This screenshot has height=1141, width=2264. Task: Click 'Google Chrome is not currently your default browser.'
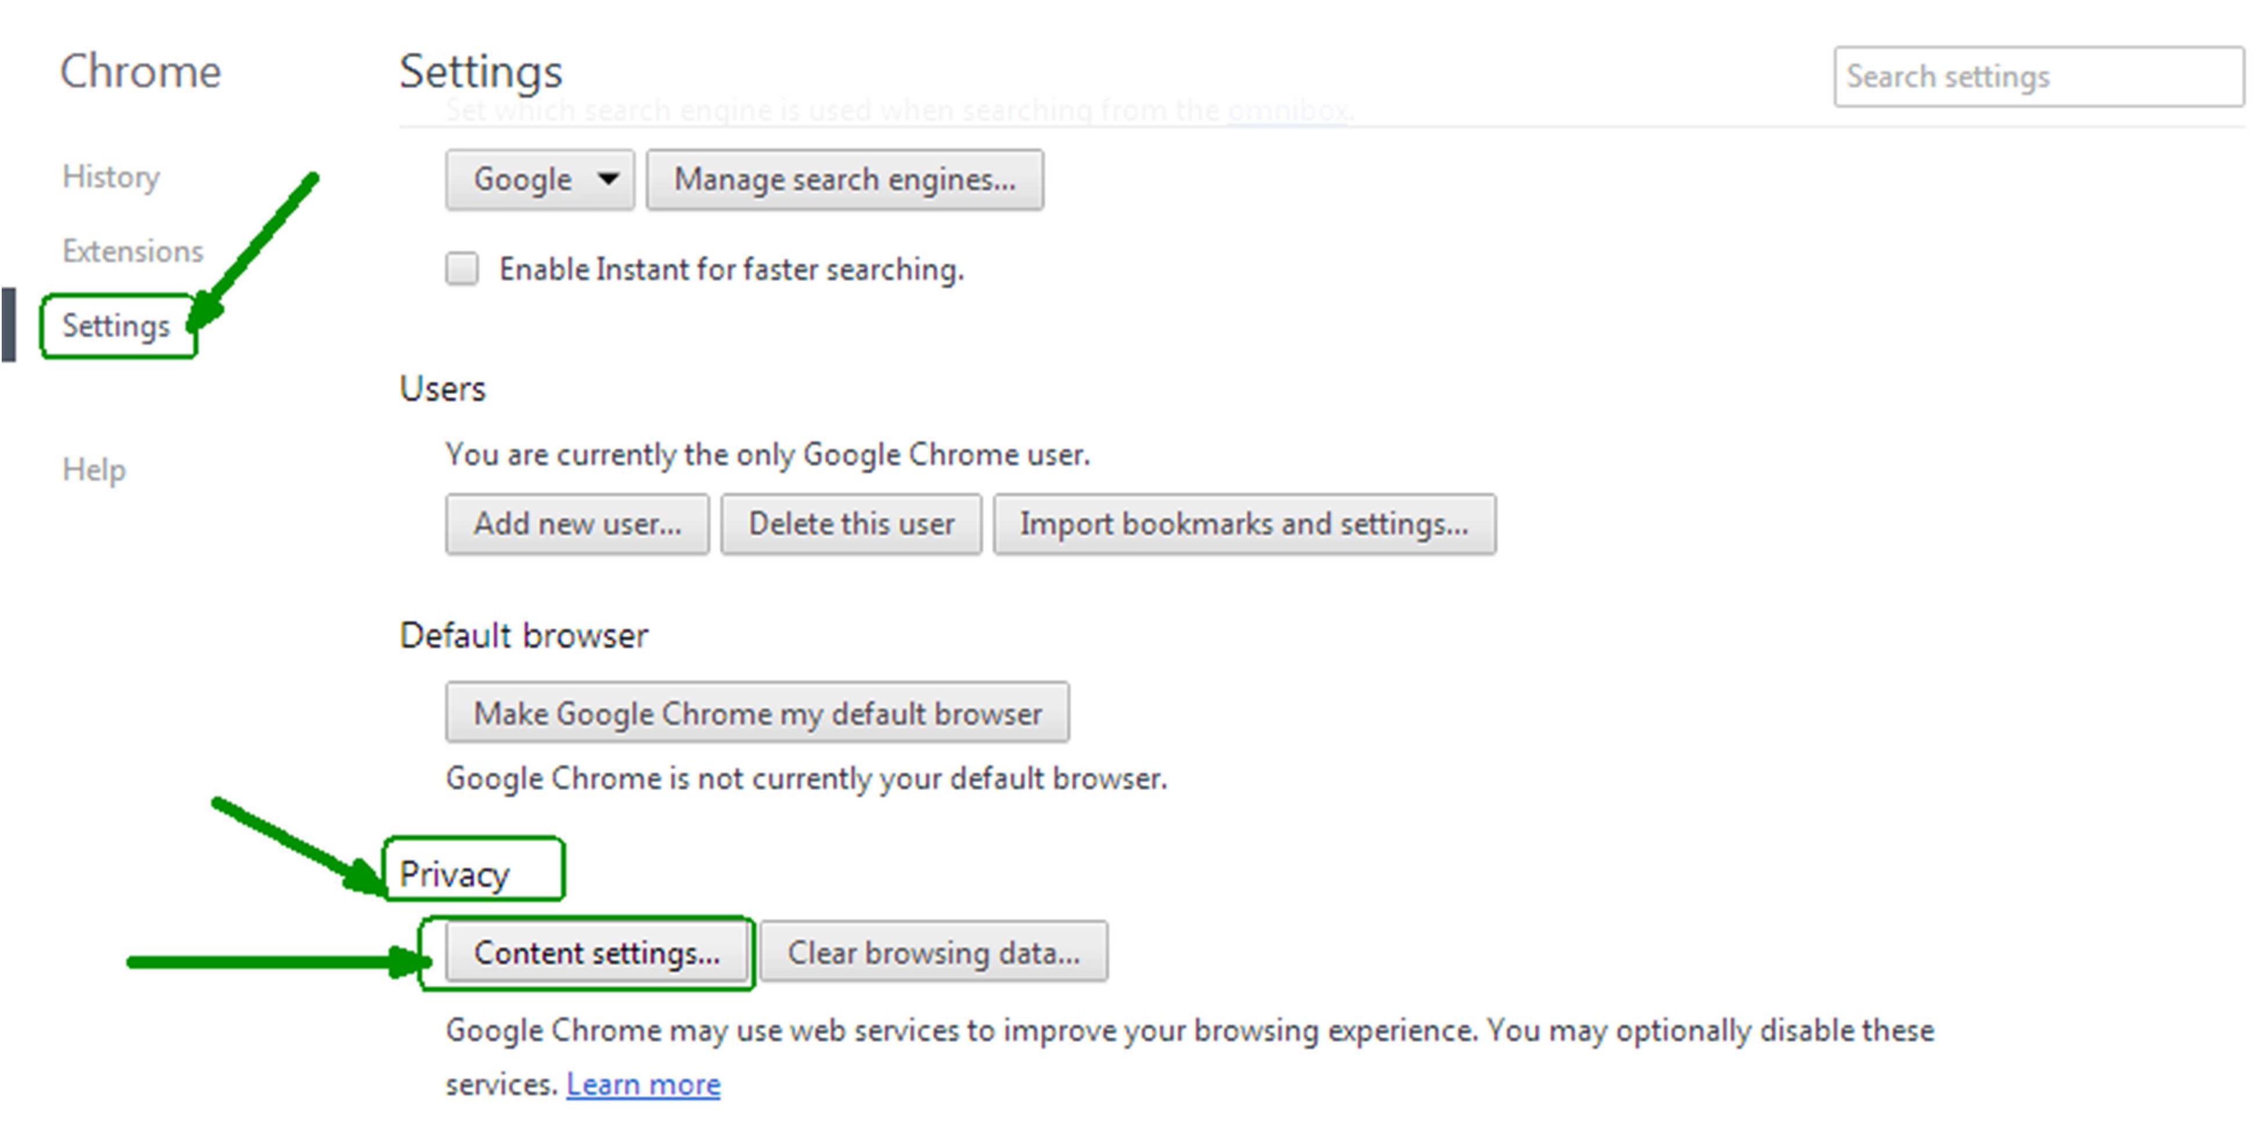(x=806, y=779)
